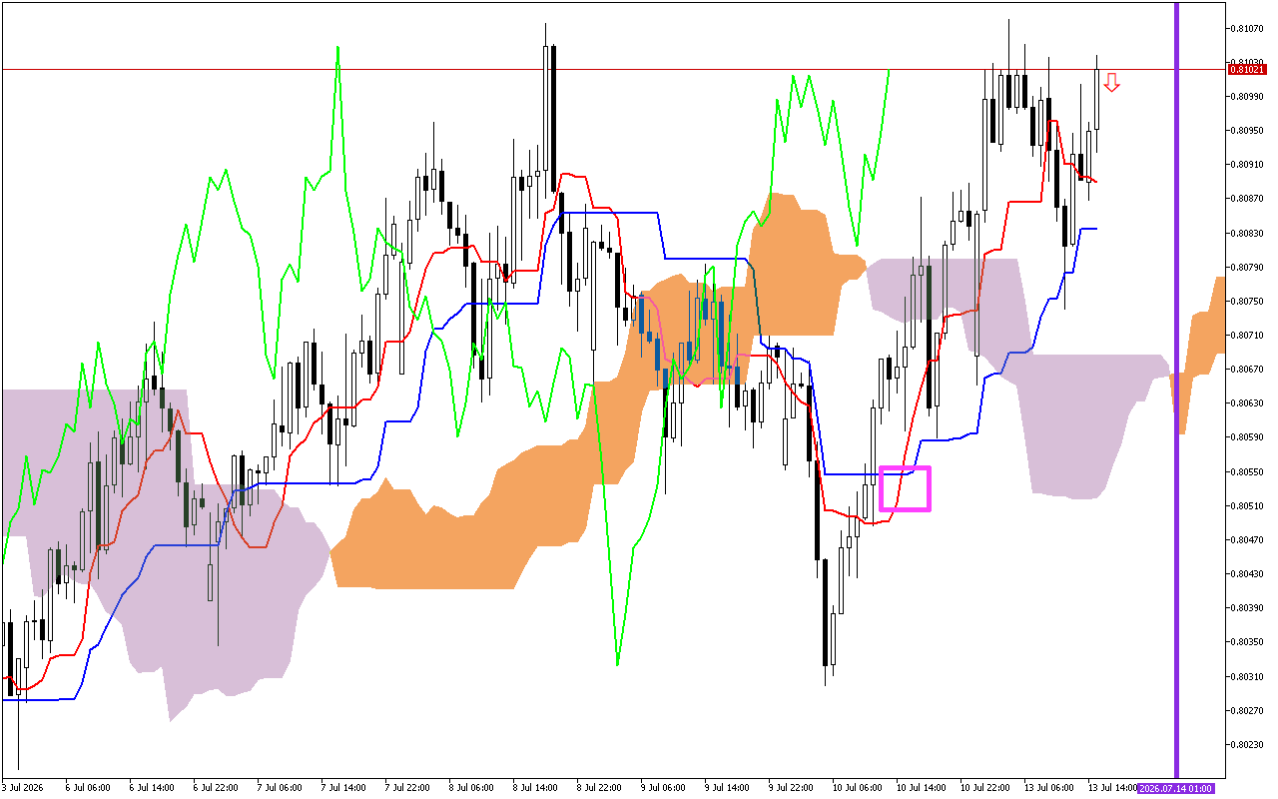The image size is (1278, 799).
Task: Click the 0.80910 price axis label
Action: point(1246,164)
